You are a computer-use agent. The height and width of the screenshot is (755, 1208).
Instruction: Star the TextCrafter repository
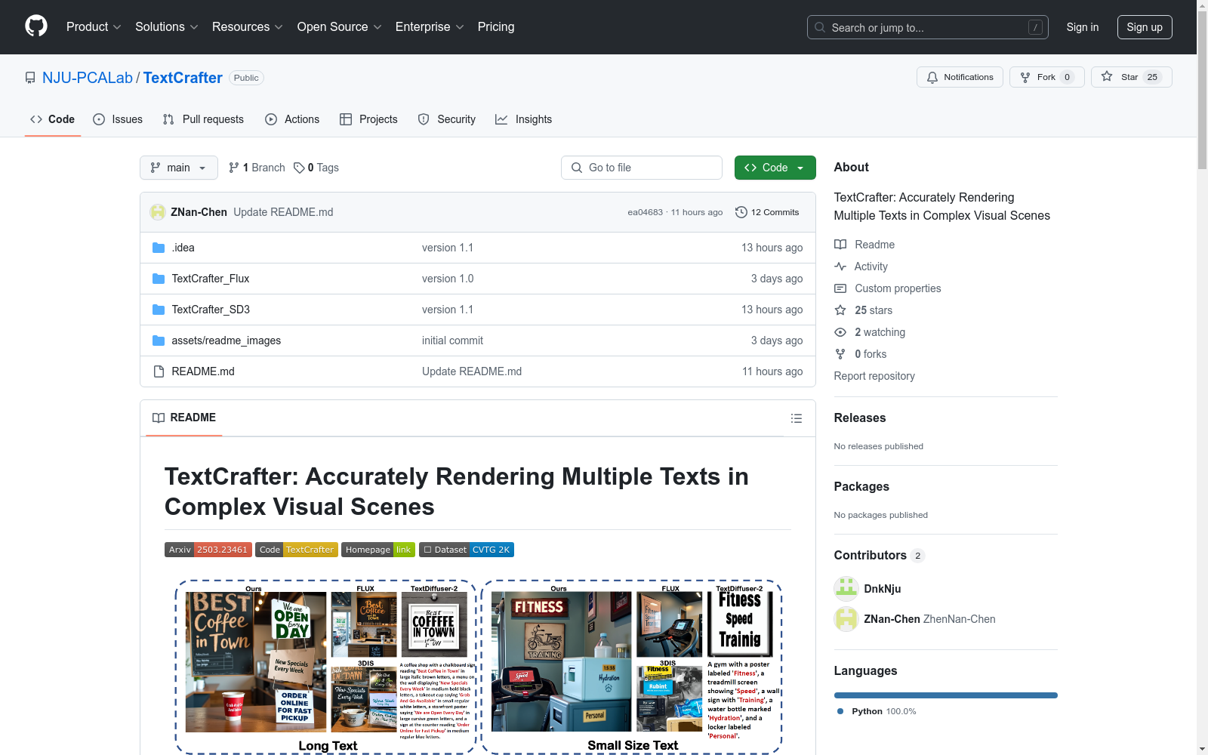pos(1131,77)
